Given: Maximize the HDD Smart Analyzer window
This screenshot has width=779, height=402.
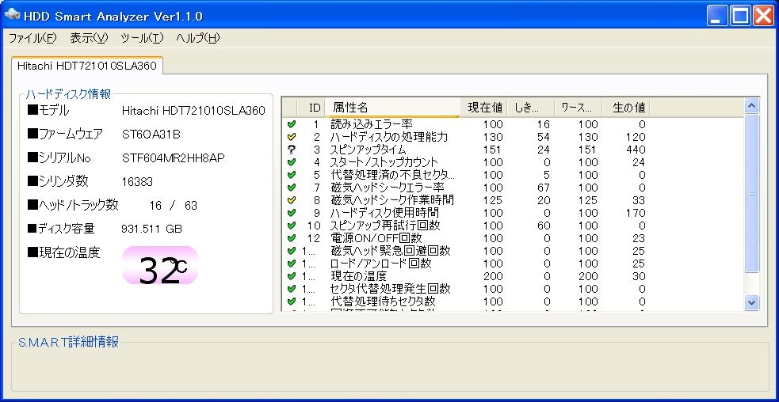Looking at the screenshot, I should [x=740, y=16].
